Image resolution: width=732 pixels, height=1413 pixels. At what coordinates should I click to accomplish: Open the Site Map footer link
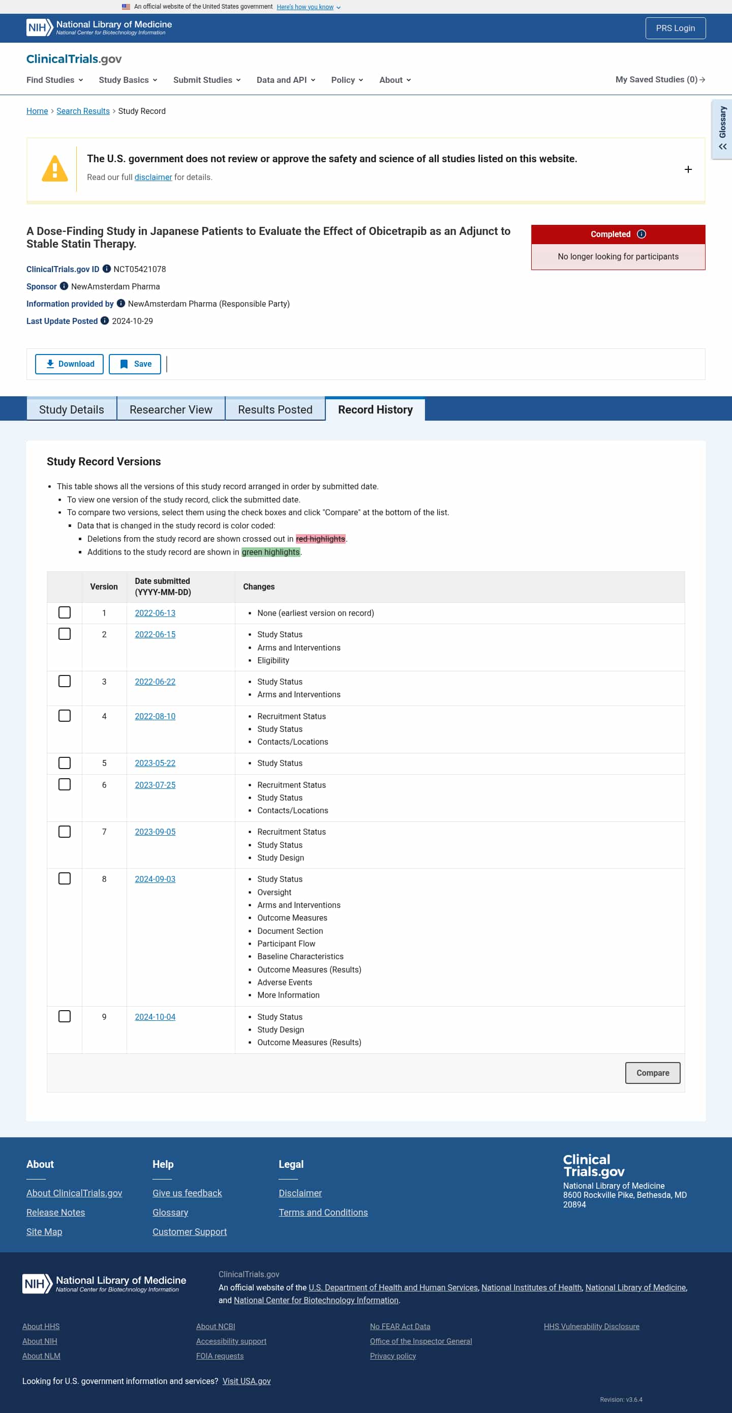click(44, 1231)
